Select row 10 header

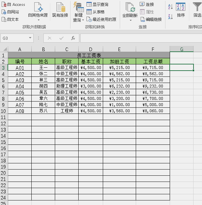click(4, 111)
